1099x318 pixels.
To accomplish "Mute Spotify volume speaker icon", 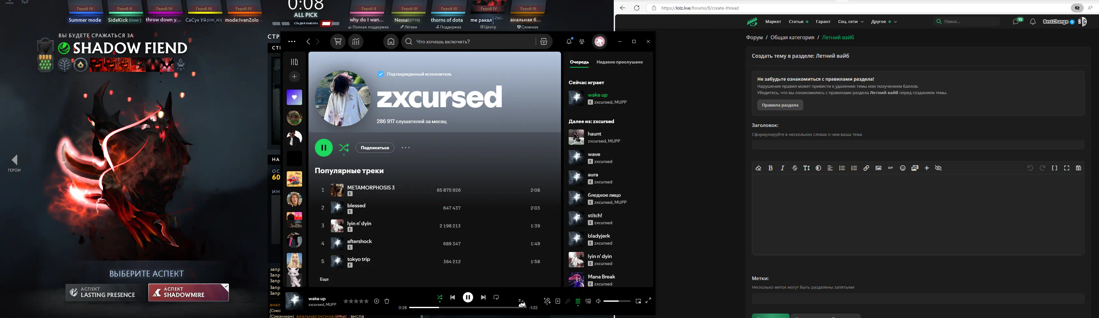I will (x=598, y=301).
